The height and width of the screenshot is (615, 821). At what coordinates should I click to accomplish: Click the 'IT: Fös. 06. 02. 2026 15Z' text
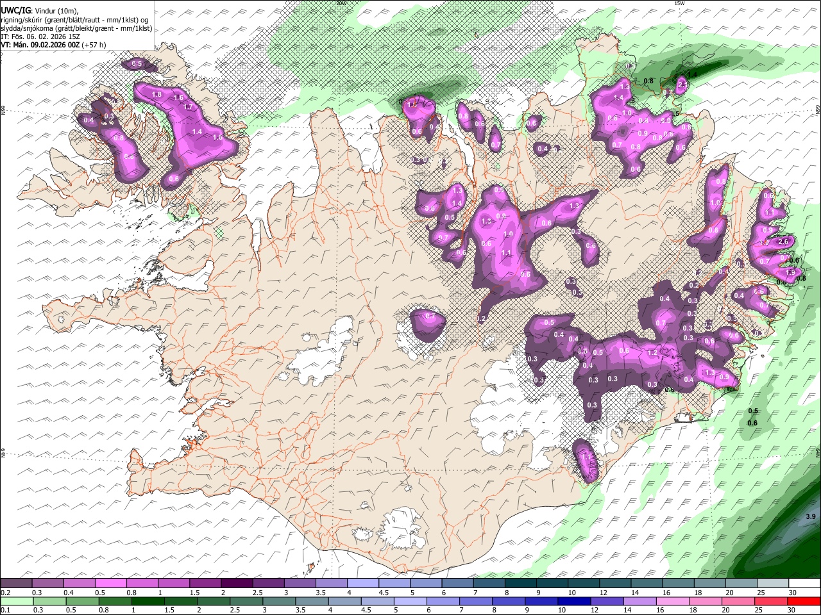tap(40, 37)
